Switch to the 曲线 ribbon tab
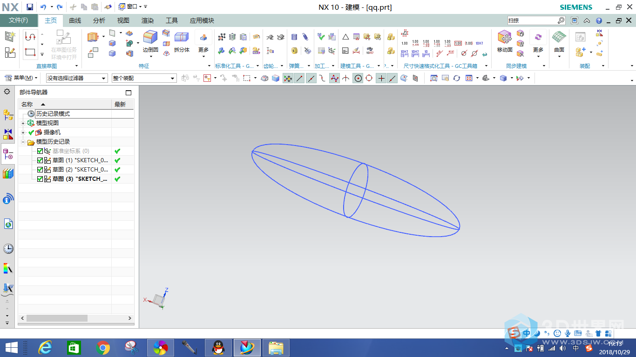 [75, 20]
